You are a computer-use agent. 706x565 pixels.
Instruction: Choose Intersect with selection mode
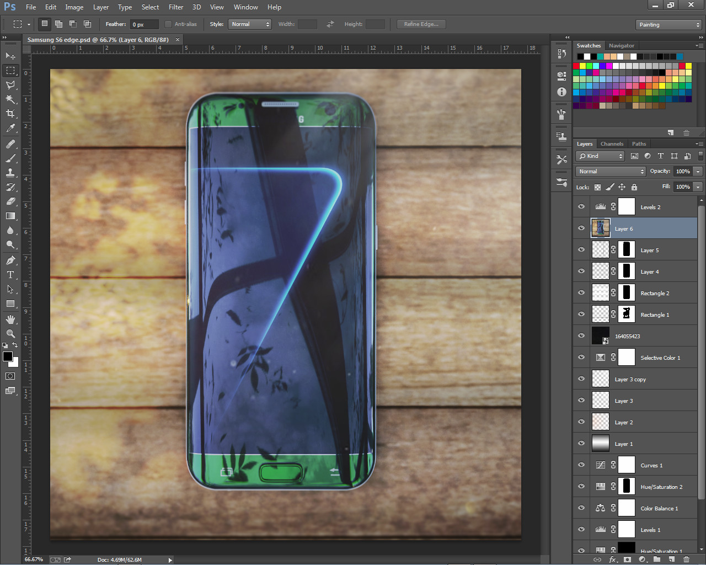(x=87, y=24)
